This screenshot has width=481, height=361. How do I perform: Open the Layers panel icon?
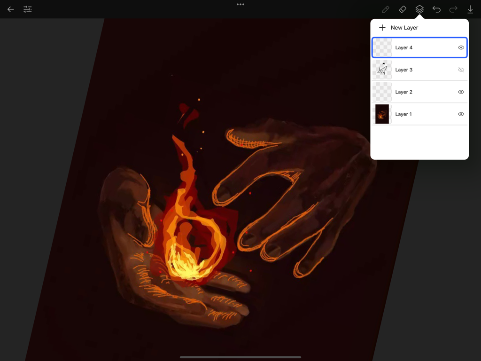(419, 9)
